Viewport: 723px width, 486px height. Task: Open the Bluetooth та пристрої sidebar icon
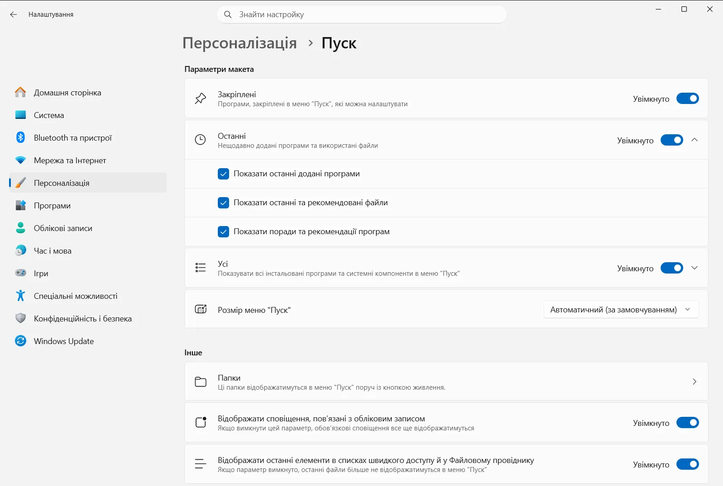pyautogui.click(x=21, y=137)
